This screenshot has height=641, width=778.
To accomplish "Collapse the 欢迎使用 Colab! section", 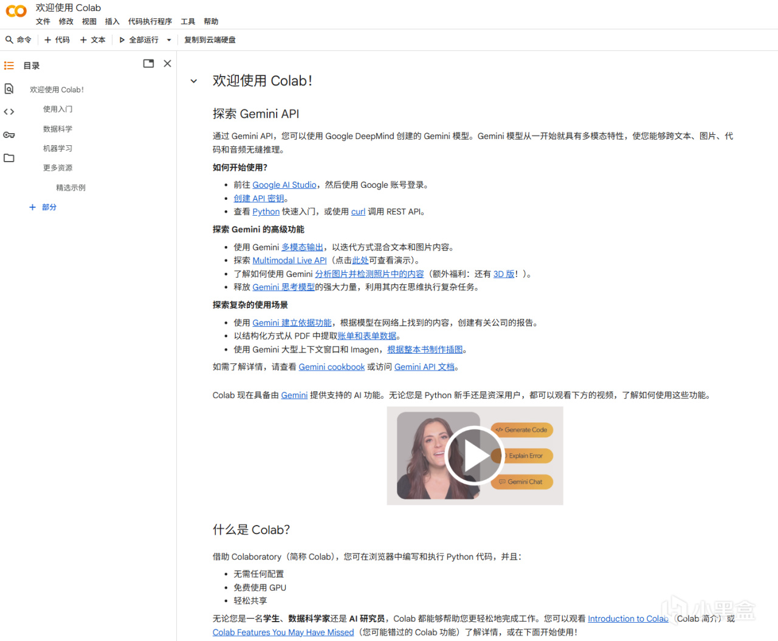I will (194, 81).
